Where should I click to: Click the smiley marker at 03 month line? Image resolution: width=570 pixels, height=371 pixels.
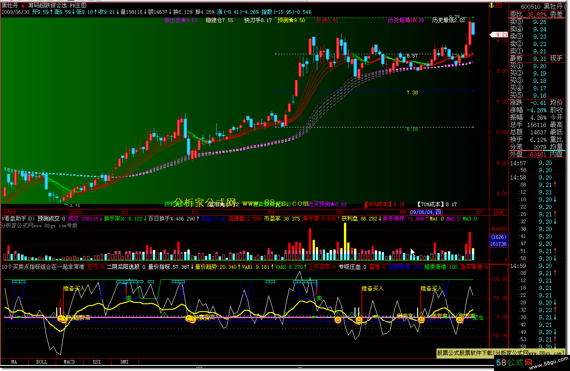pyautogui.click(x=190, y=318)
